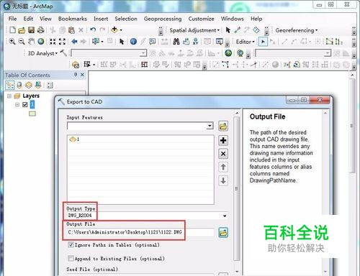Uncheck Ignore Paths in Tables option
The width and height of the screenshot is (360, 276).
pos(71,245)
